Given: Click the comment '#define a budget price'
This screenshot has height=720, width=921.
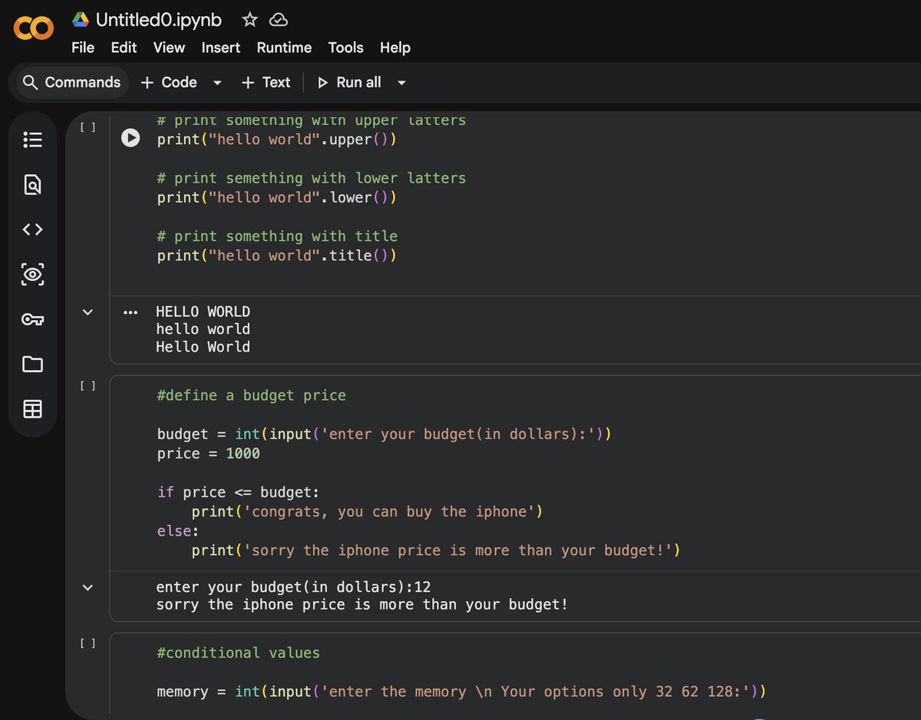Looking at the screenshot, I should 251,395.
